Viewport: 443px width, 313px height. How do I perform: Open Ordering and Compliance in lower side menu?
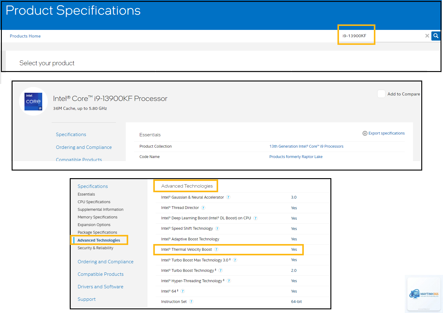106,262
